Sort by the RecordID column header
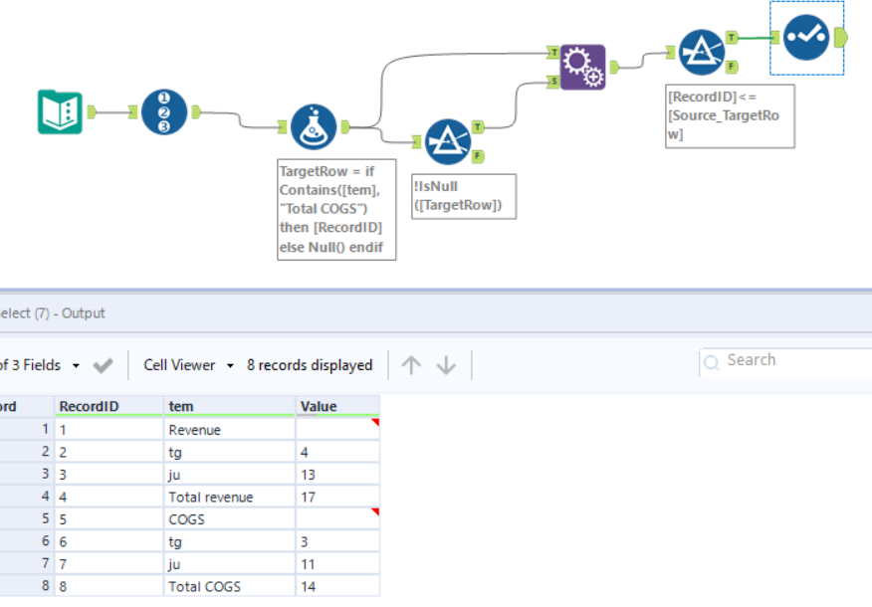 tap(90, 406)
